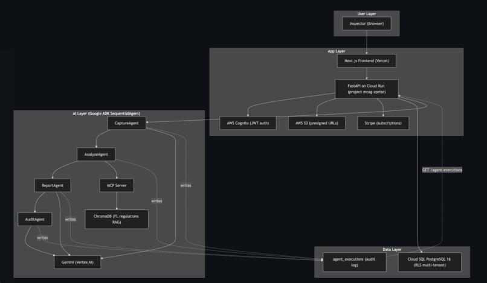
Task: Click the Next.js Frontend (Vercel) node
Action: 367,61
